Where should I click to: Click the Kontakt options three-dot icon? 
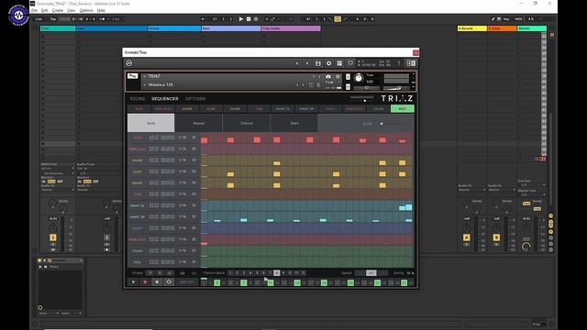click(399, 63)
